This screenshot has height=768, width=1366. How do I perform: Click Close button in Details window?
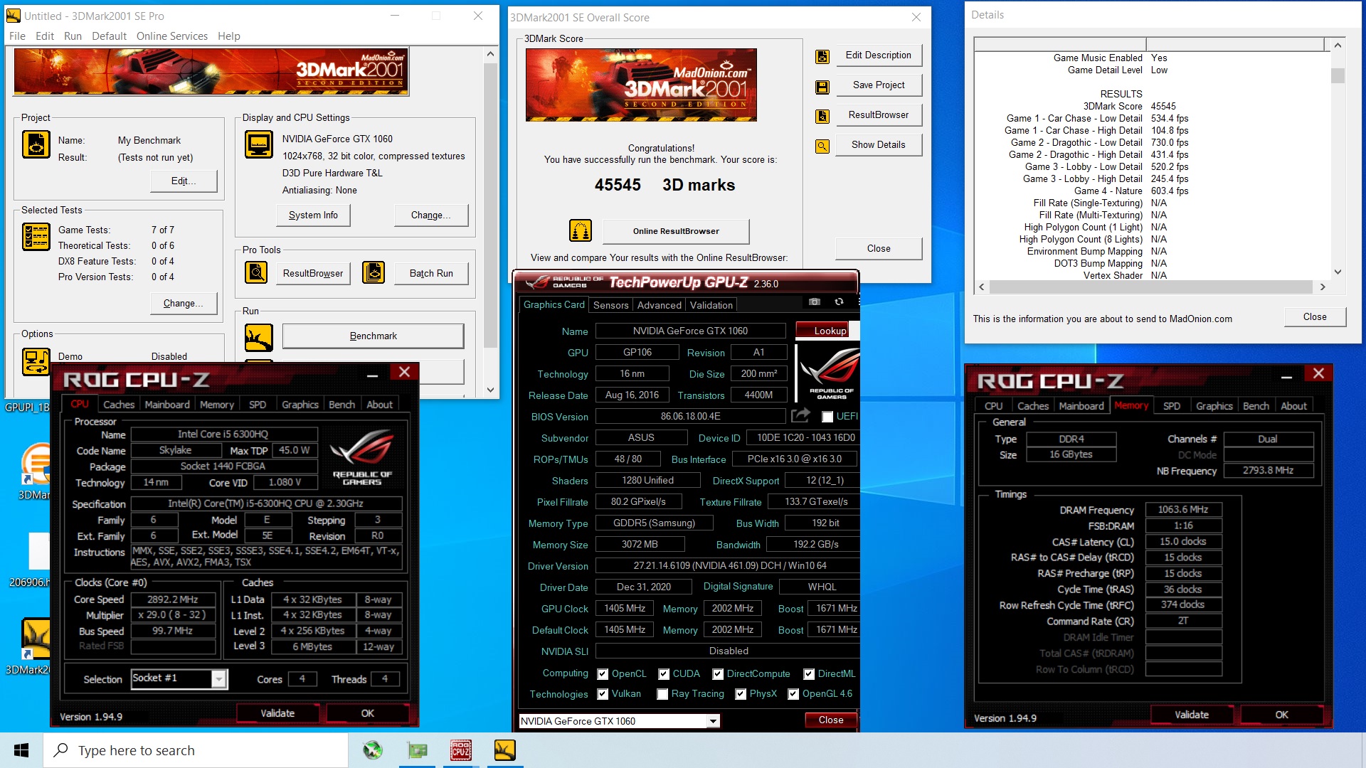tap(1315, 317)
